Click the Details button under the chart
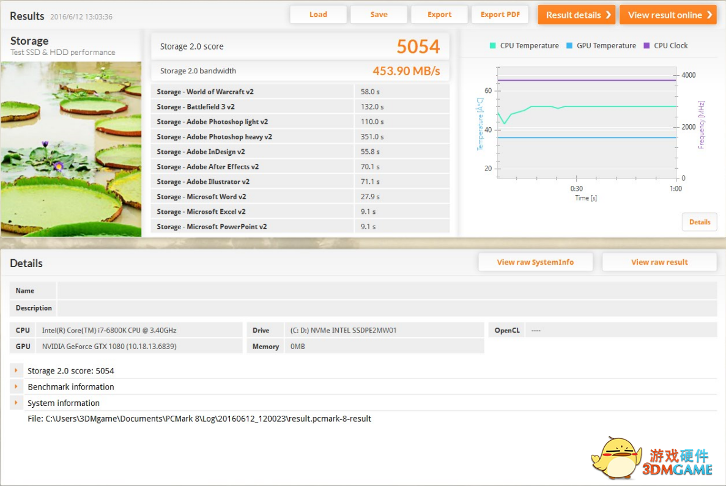 click(700, 222)
